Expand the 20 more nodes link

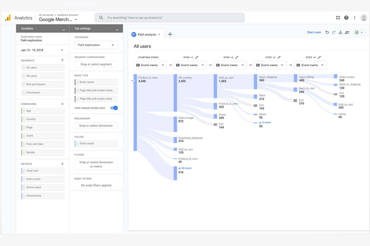tap(185, 168)
